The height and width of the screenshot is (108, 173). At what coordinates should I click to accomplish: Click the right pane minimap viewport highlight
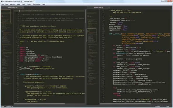tap(91, 35)
